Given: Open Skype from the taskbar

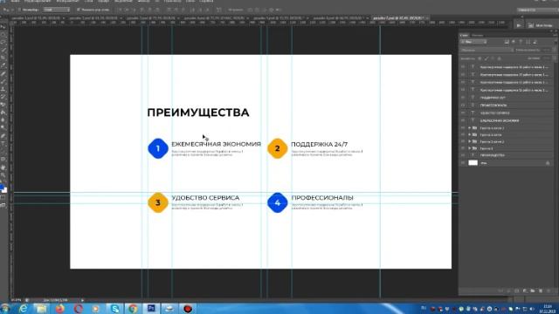Looking at the screenshot, I should (114, 308).
